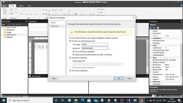Click the currency dollar format icon
The height and width of the screenshot is (103, 183).
pyautogui.click(x=80, y=14)
